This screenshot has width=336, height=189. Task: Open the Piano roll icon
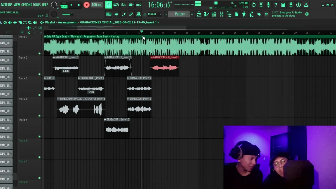pos(206,14)
